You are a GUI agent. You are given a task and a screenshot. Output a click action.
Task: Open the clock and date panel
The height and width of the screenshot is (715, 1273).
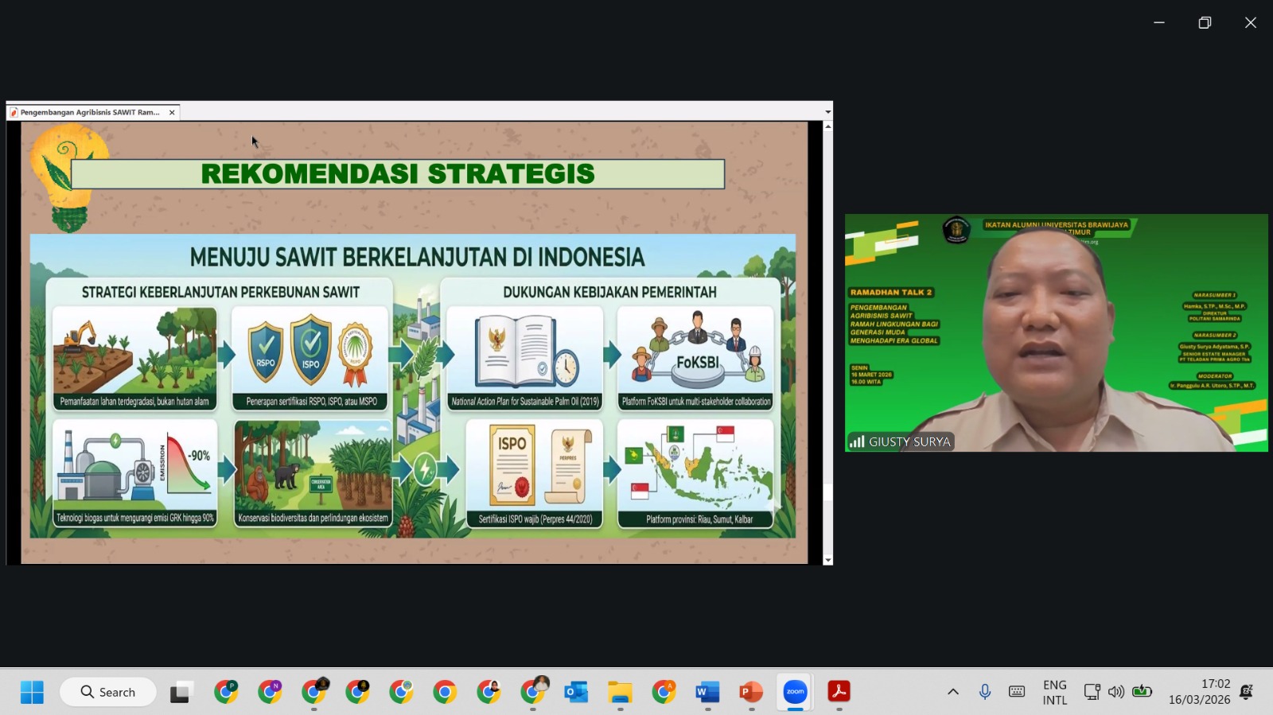1199,692
